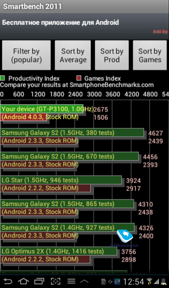Viewport: 169px width, 288px height.
Task: Tap the 3000 axis label
Action: click(x=94, y=94)
